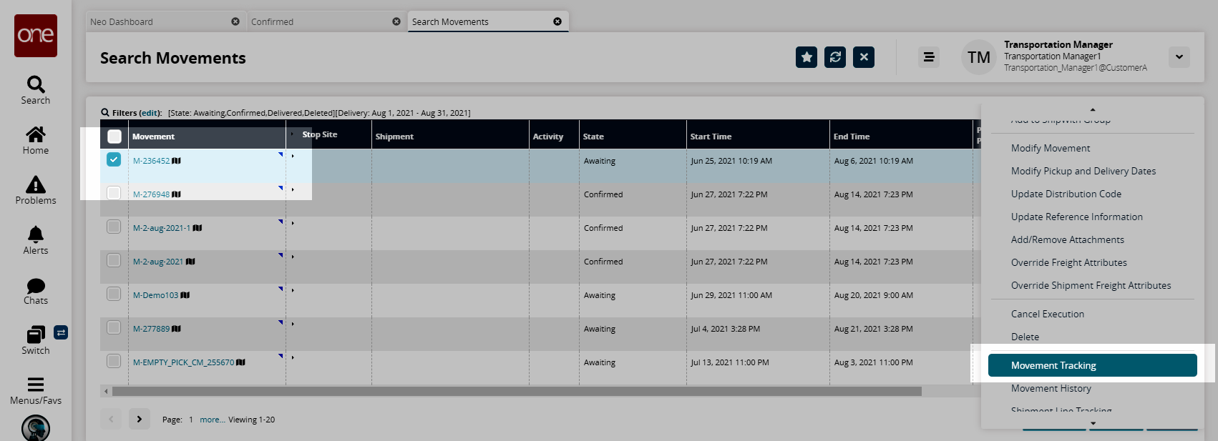Viewport: 1218px width, 441px height.
Task: Uncheck the M-236452 row checkbox
Action: pyautogui.click(x=114, y=159)
